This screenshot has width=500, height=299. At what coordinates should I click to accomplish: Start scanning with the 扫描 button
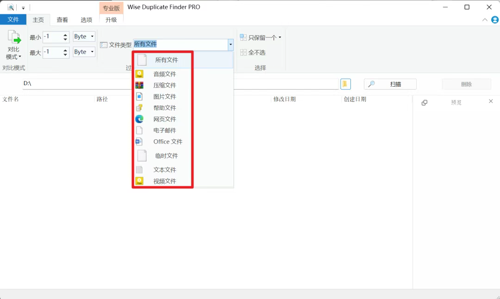point(390,84)
